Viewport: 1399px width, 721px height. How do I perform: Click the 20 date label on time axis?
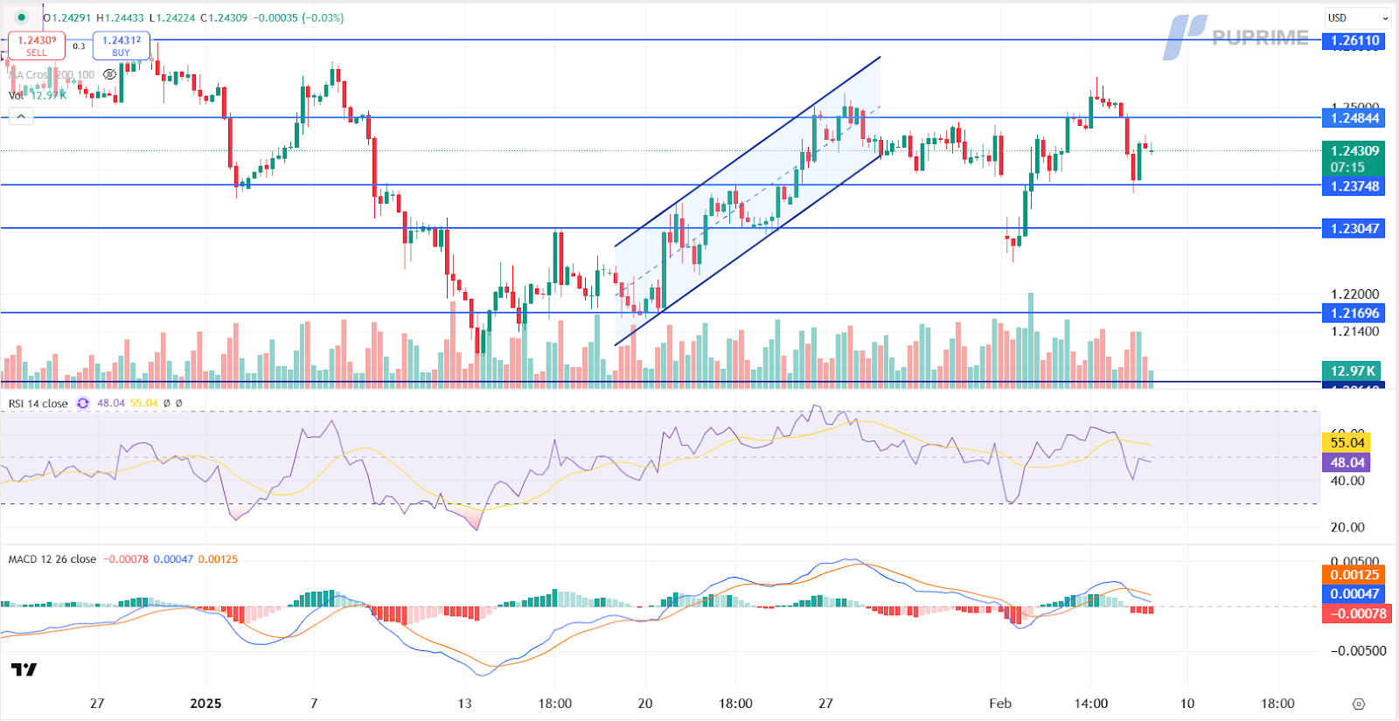pos(645,704)
